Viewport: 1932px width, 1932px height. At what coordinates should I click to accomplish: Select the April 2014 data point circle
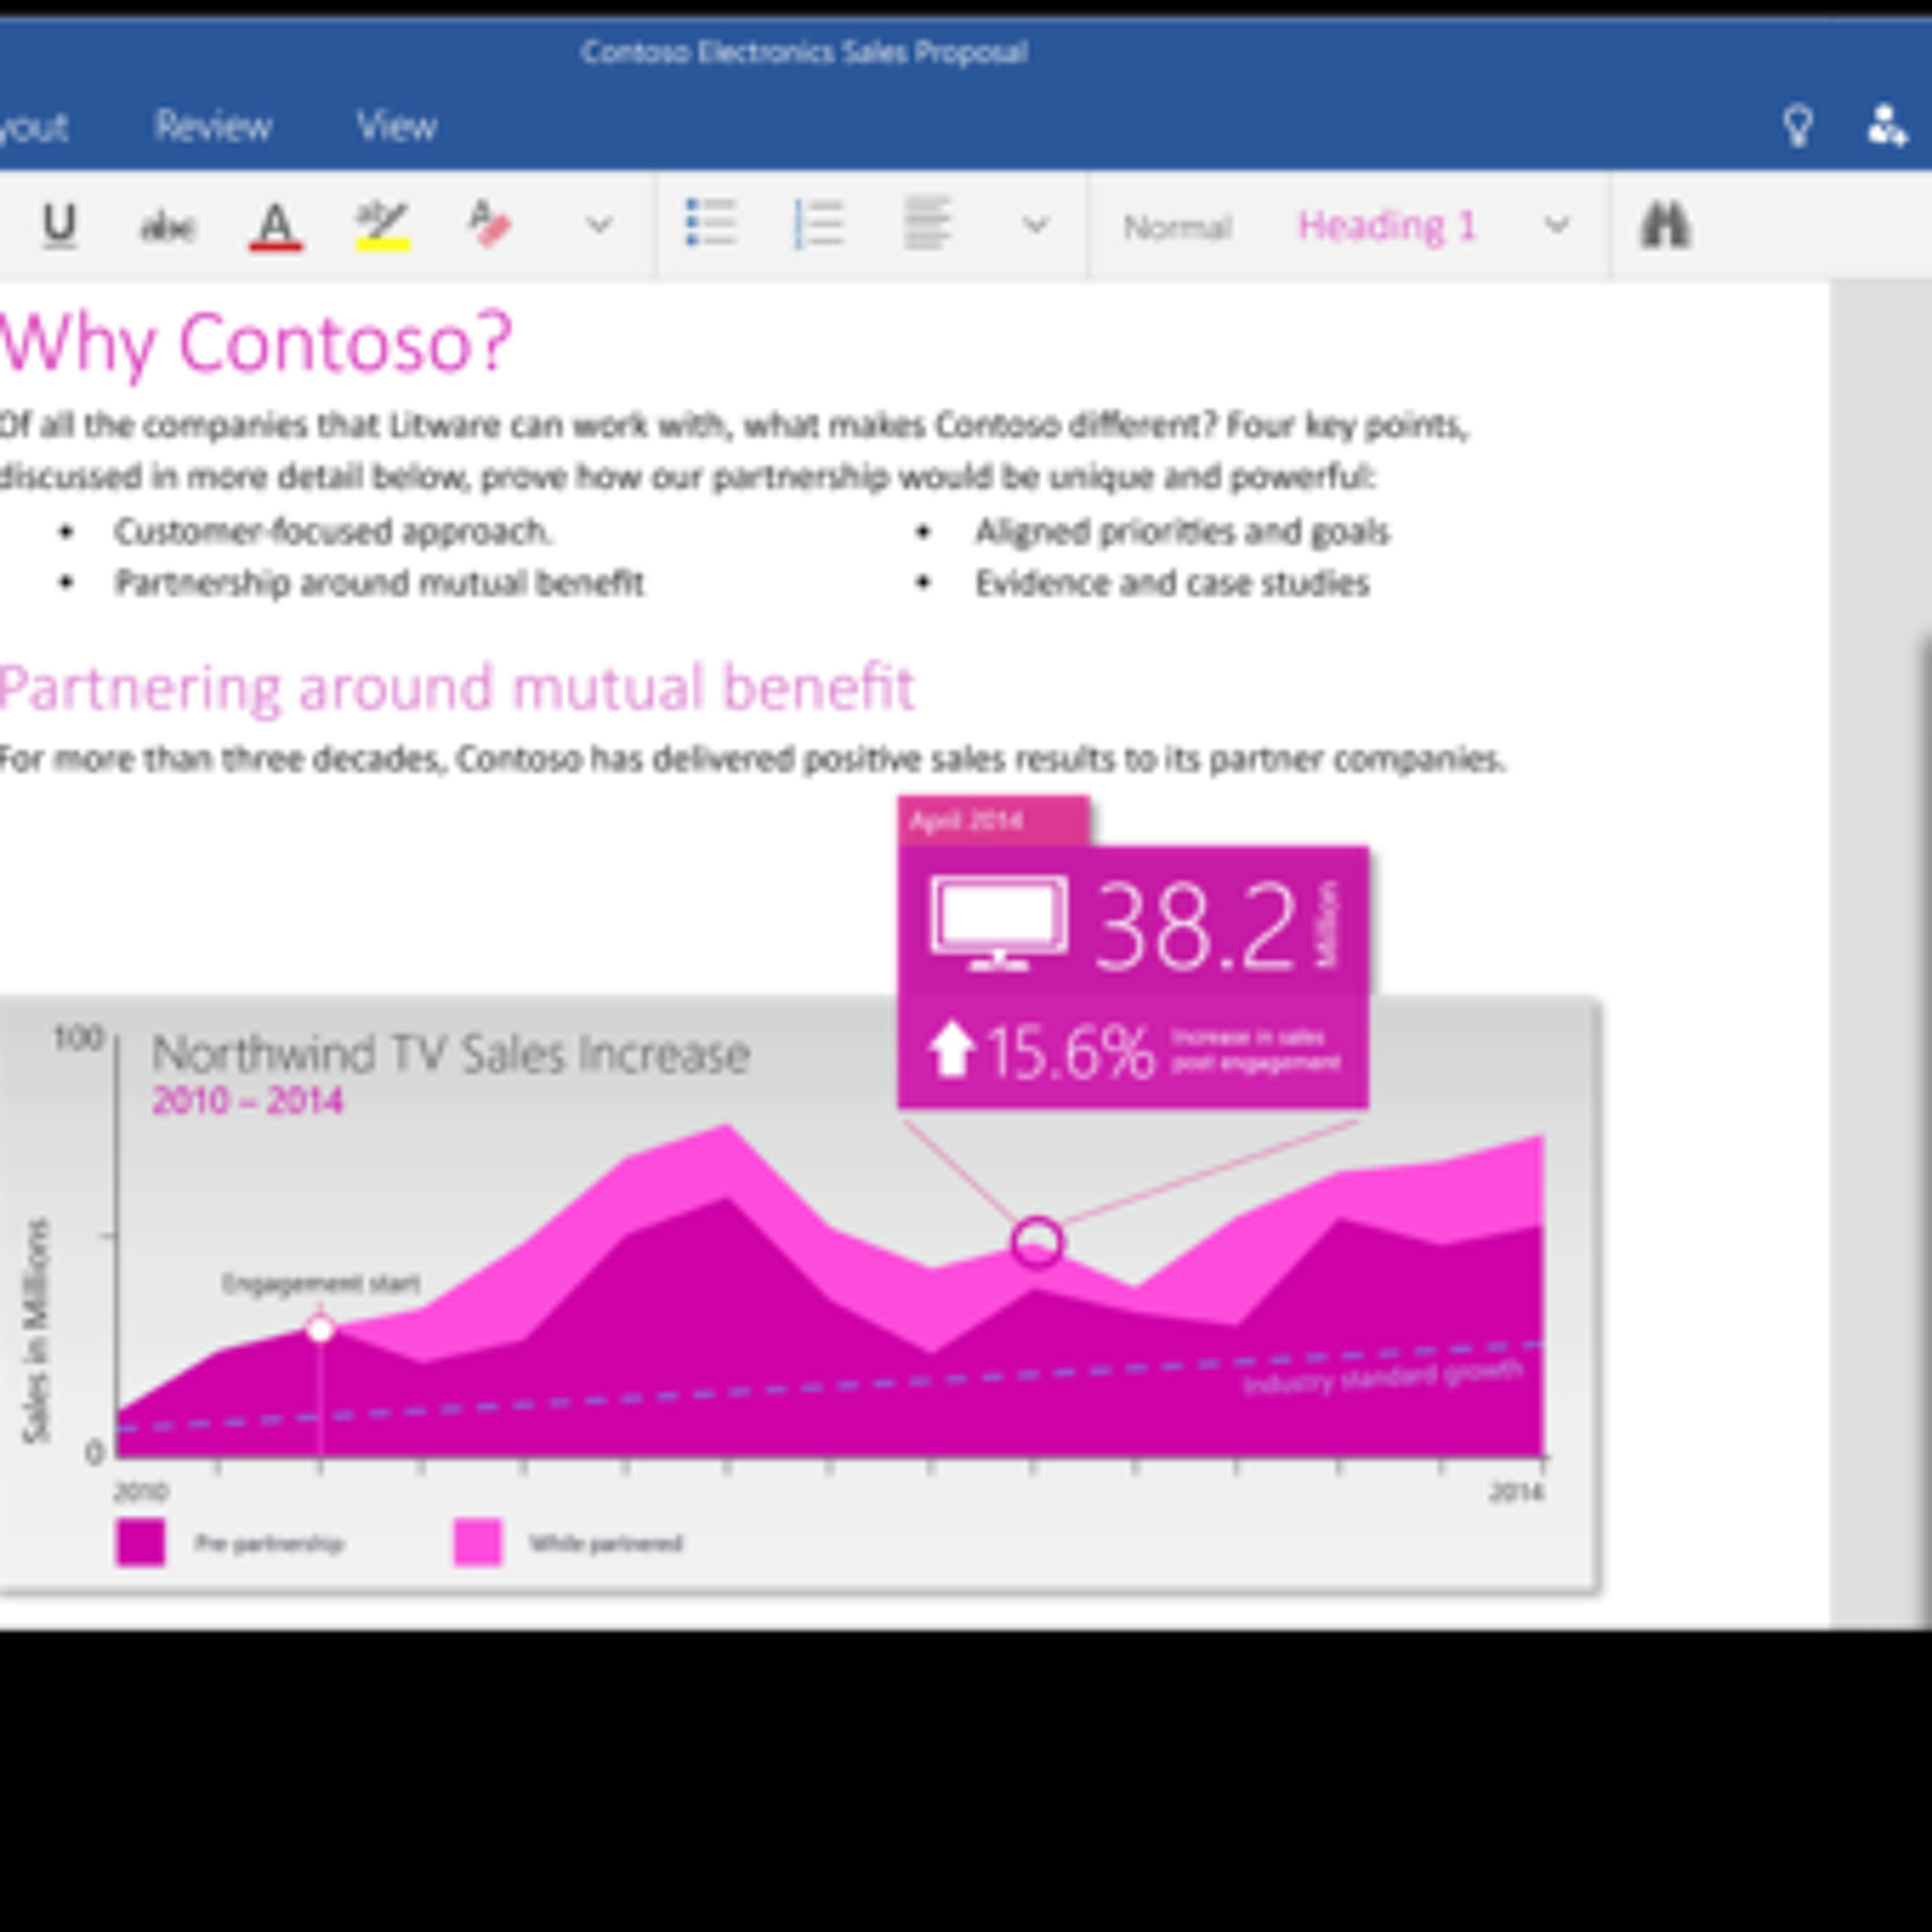(1036, 1243)
